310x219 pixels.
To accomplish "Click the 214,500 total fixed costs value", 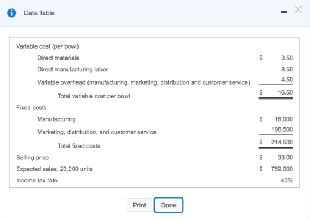I will click(x=282, y=142).
